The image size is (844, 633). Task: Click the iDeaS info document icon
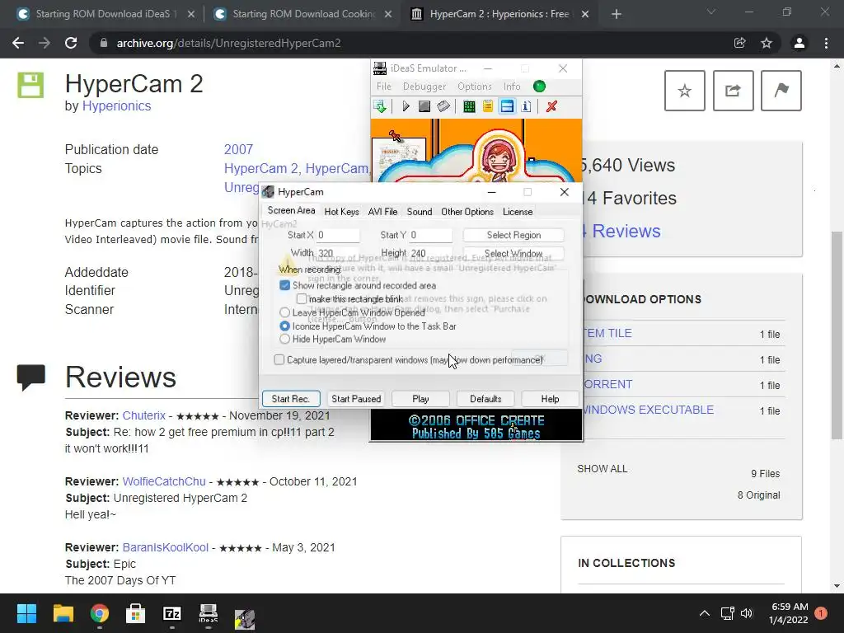(x=527, y=106)
